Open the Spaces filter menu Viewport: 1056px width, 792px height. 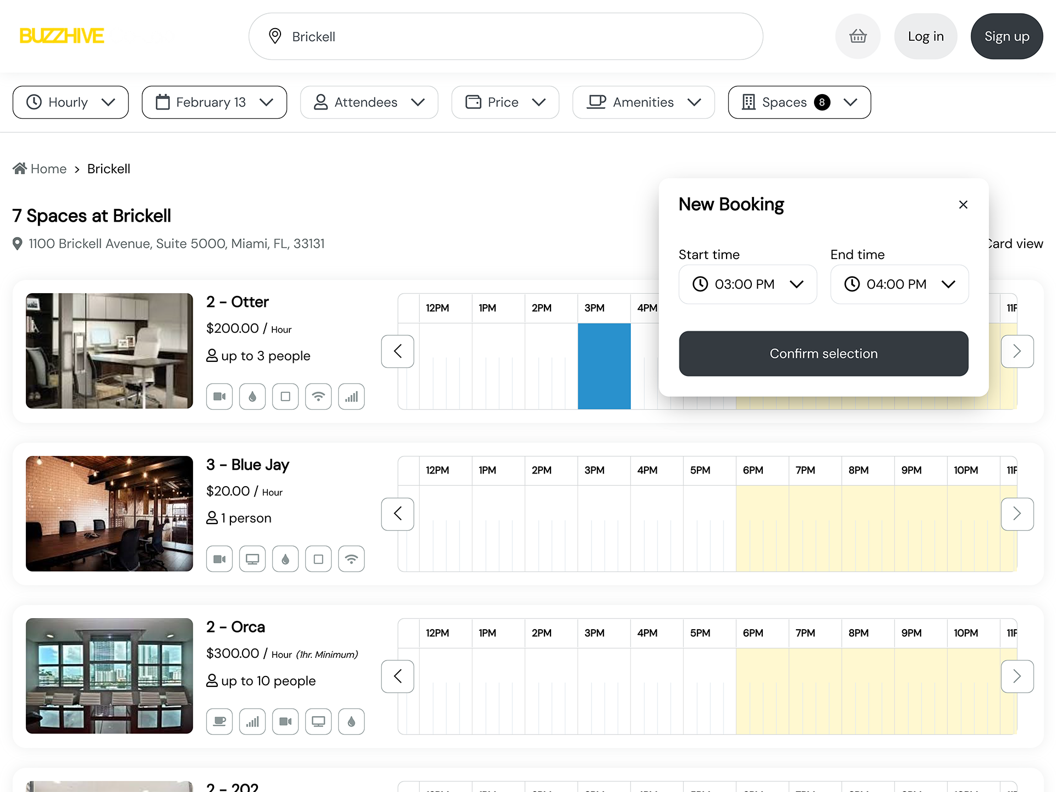(799, 102)
